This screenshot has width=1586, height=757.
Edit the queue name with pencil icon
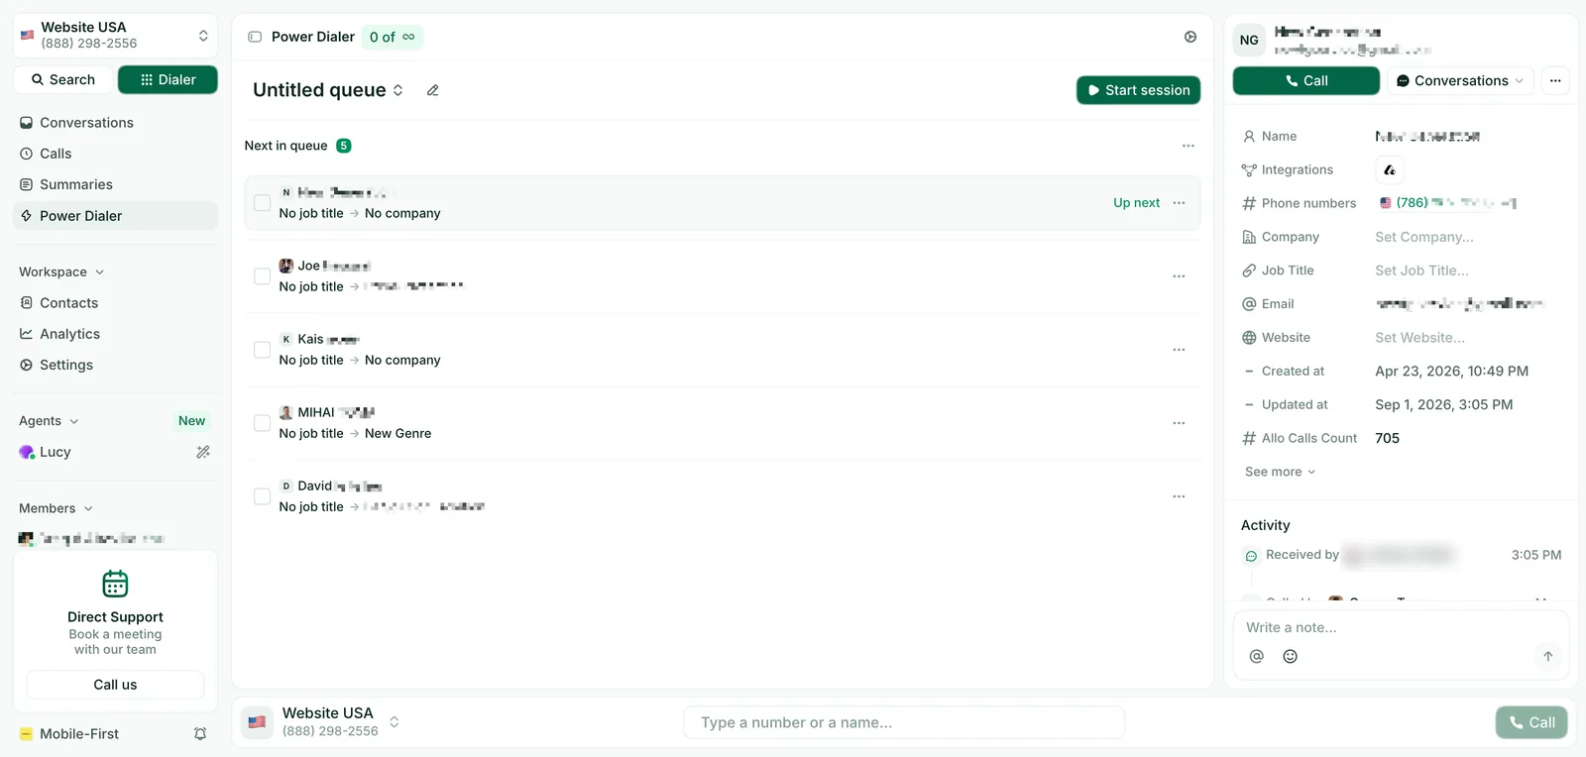click(x=433, y=90)
